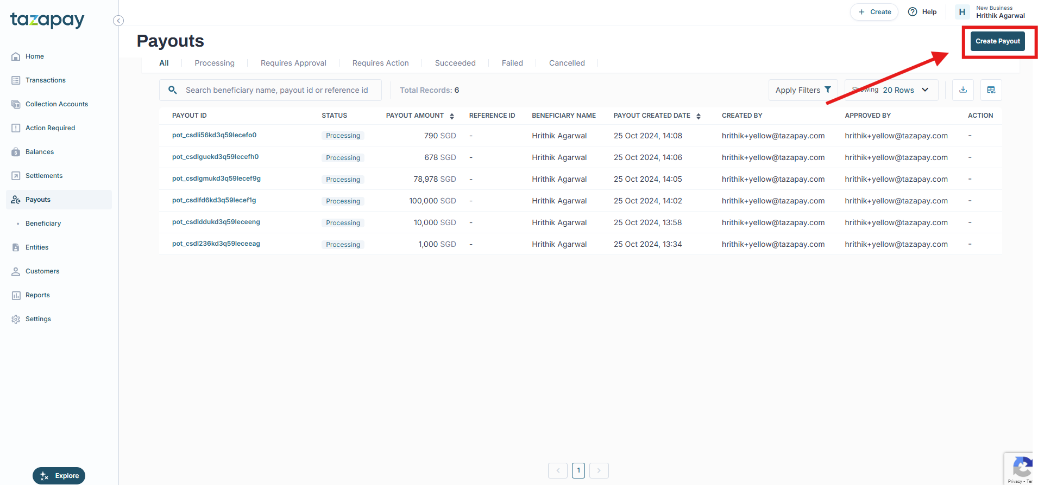The image size is (1038, 485).
Task: Switch to the Cancelled tab
Action: coord(567,63)
